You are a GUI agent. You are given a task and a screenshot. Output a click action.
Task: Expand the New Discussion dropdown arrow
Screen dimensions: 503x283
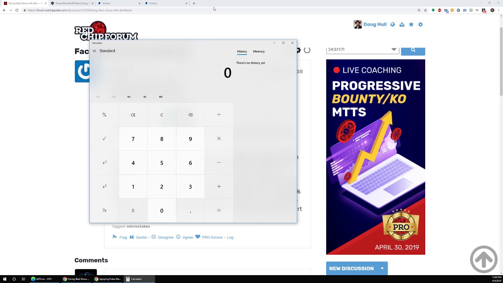point(382,268)
